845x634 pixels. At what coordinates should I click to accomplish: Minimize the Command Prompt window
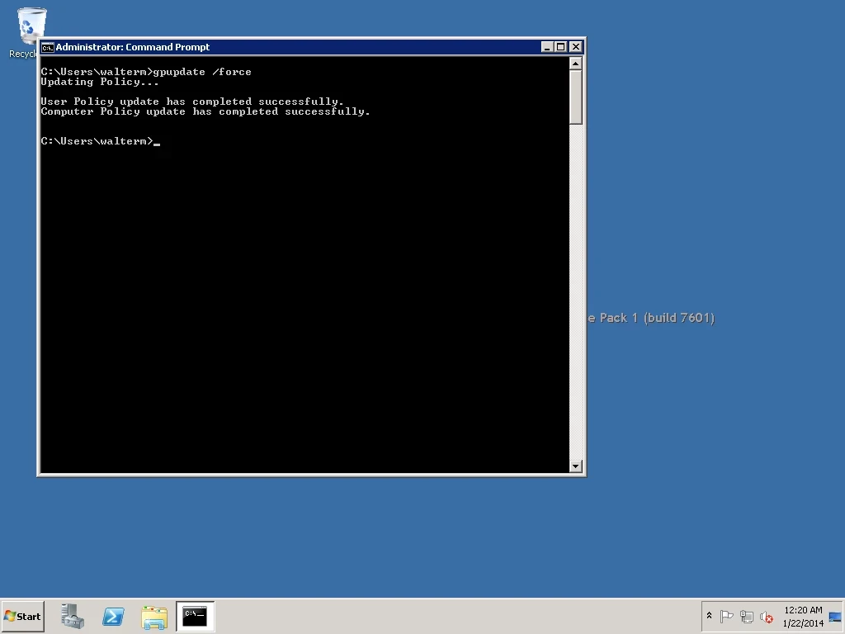click(x=547, y=47)
